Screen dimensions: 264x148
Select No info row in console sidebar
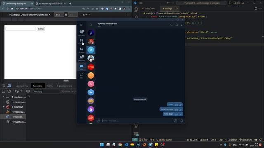pyautogui.click(x=13, y=117)
